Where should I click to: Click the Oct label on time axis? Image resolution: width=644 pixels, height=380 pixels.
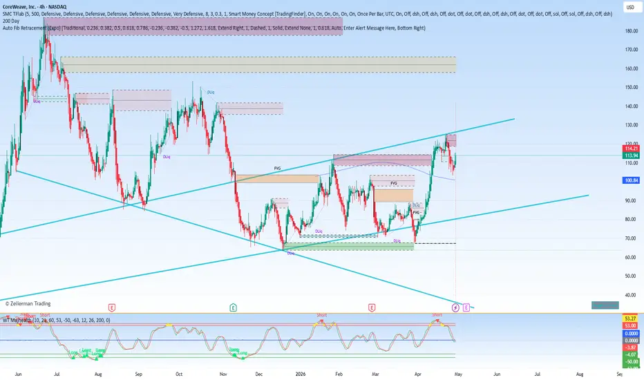179,374
